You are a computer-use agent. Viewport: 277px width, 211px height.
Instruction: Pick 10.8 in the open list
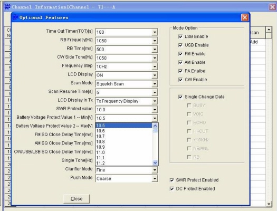[x=123, y=142]
